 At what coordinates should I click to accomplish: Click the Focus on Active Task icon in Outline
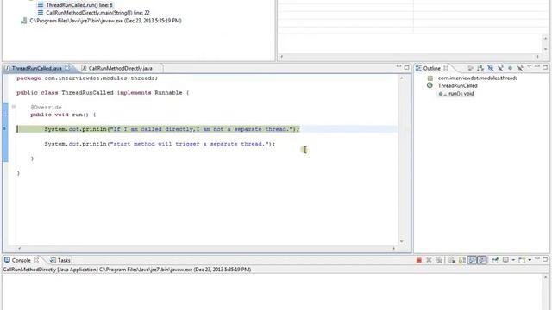pyautogui.click(x=470, y=68)
